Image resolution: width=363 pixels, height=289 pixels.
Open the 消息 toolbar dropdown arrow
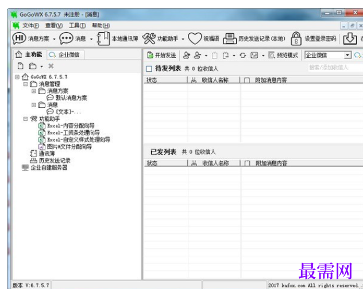click(x=91, y=39)
